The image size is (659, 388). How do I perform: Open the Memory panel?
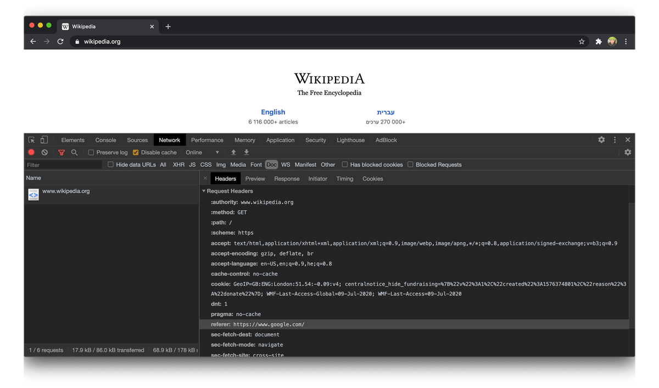pos(244,140)
